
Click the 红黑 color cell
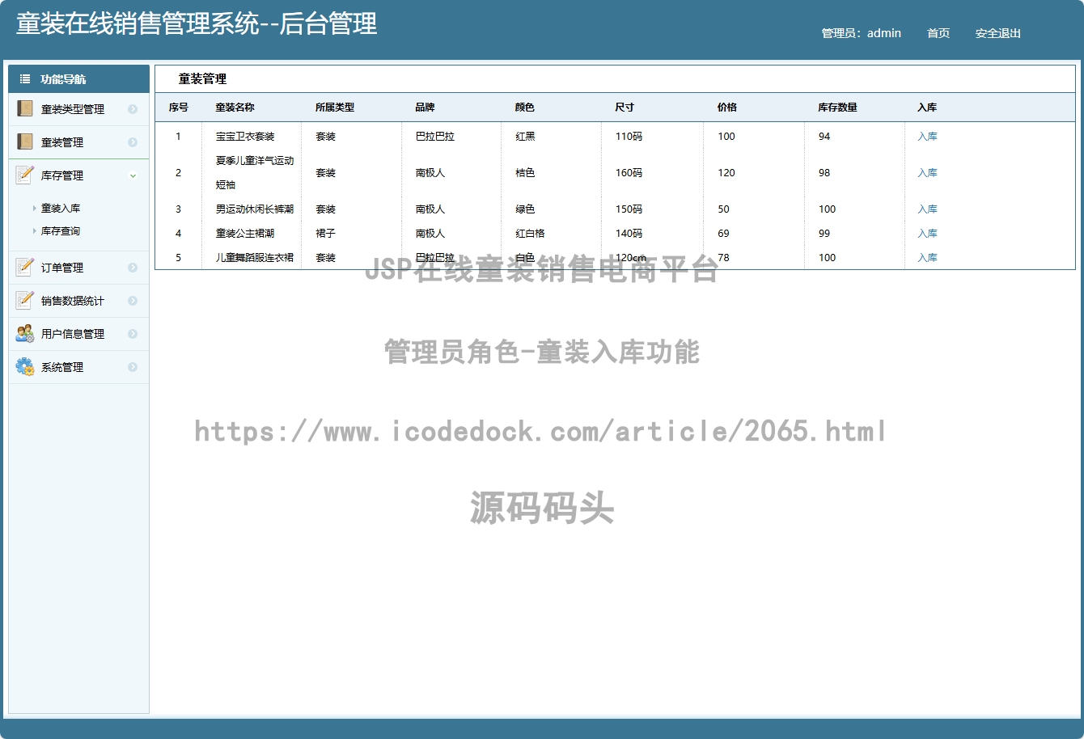click(x=525, y=137)
